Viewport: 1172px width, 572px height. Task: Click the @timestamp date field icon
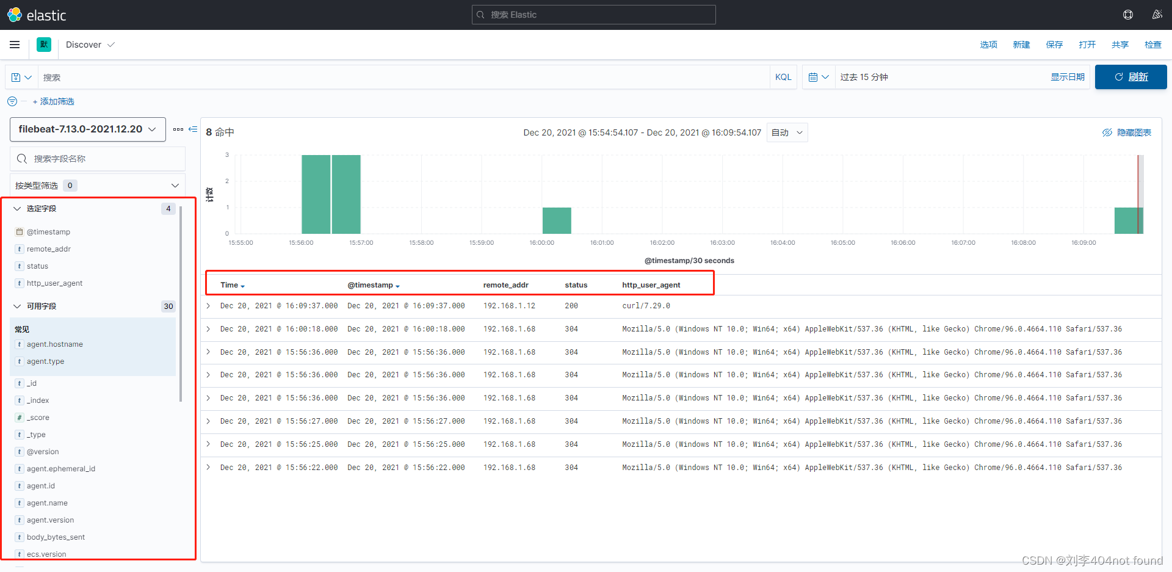pos(20,232)
